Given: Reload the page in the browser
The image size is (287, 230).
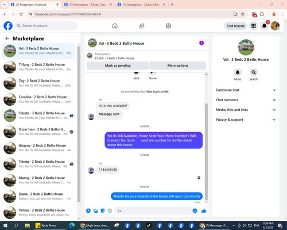Looking at the screenshot, I should [21, 14].
